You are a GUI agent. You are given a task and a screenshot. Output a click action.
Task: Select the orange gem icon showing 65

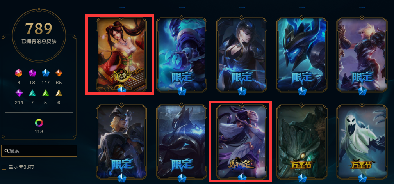pos(59,73)
